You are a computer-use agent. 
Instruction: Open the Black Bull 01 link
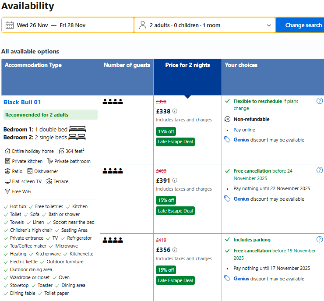22,102
